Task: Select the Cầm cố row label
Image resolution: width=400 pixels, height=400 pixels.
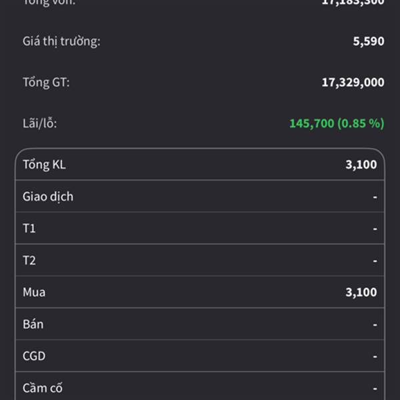Action: (43, 388)
